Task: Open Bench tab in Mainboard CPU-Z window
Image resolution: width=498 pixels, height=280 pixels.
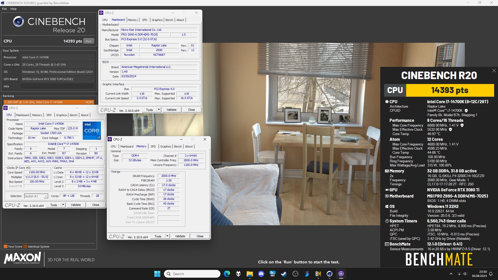Action: click(169, 20)
